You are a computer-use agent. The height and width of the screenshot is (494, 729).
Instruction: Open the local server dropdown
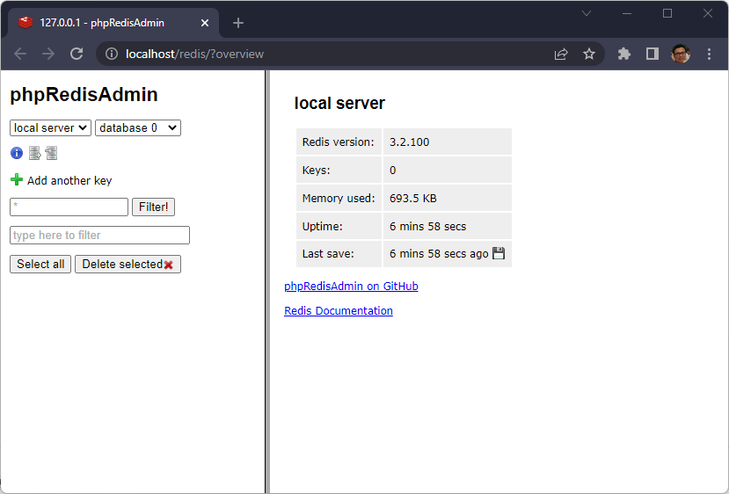(x=50, y=127)
